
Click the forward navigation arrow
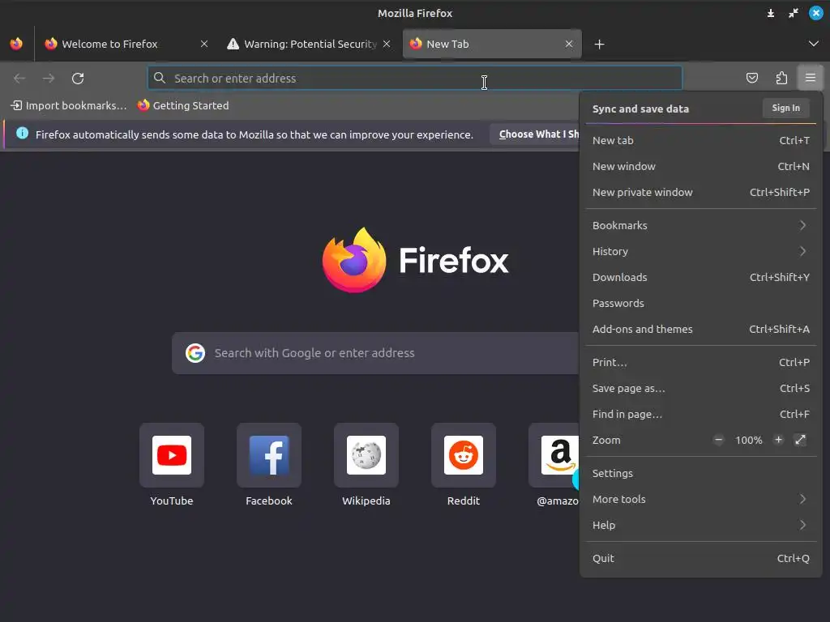tap(49, 79)
